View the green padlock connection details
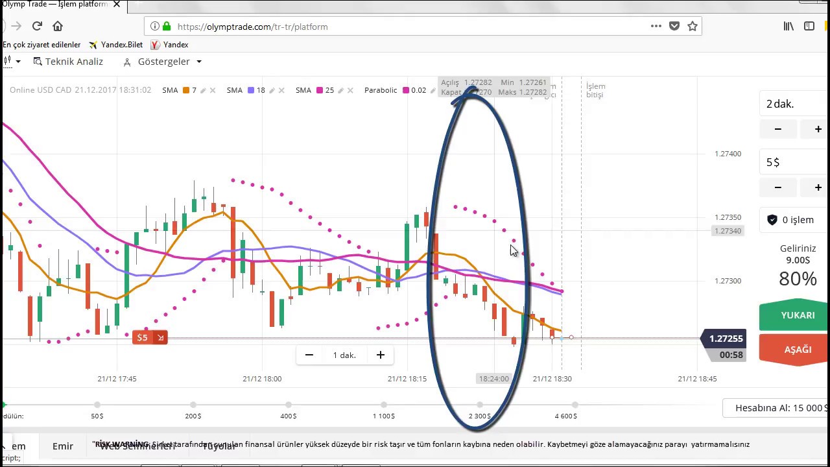This screenshot has width=830, height=467. [167, 27]
